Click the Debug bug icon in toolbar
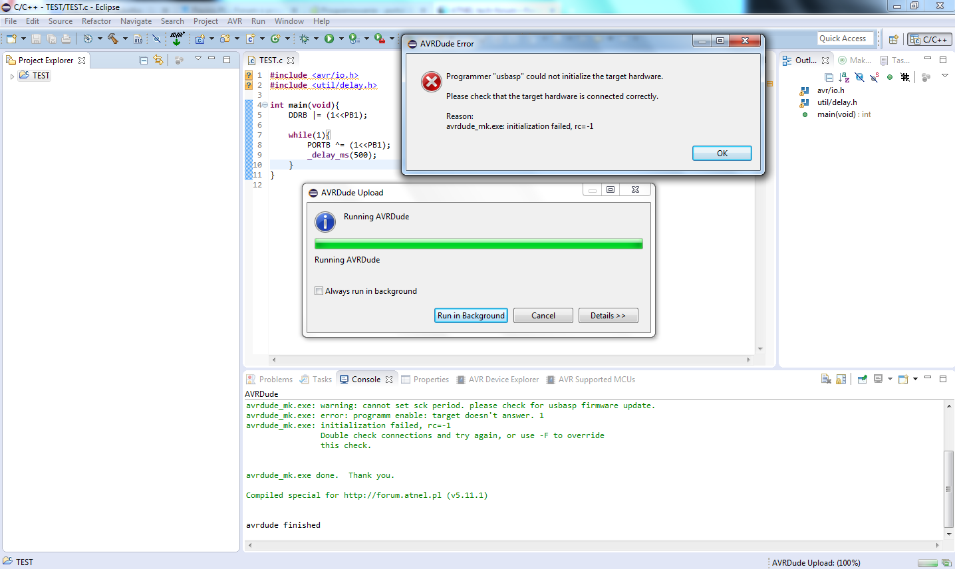The width and height of the screenshot is (955, 569). 304,39
